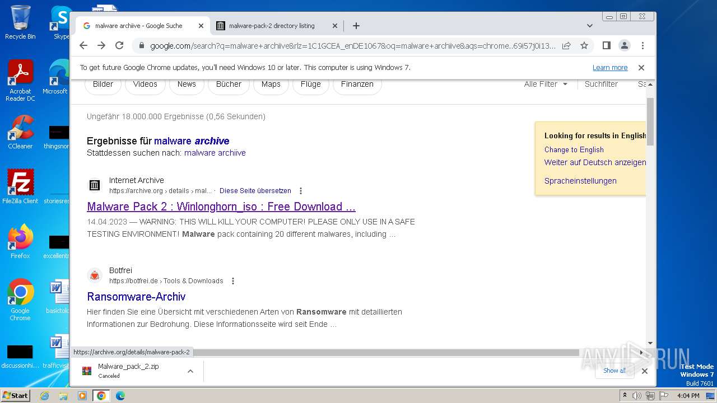Open Chrome's three-dot menu

point(642,45)
